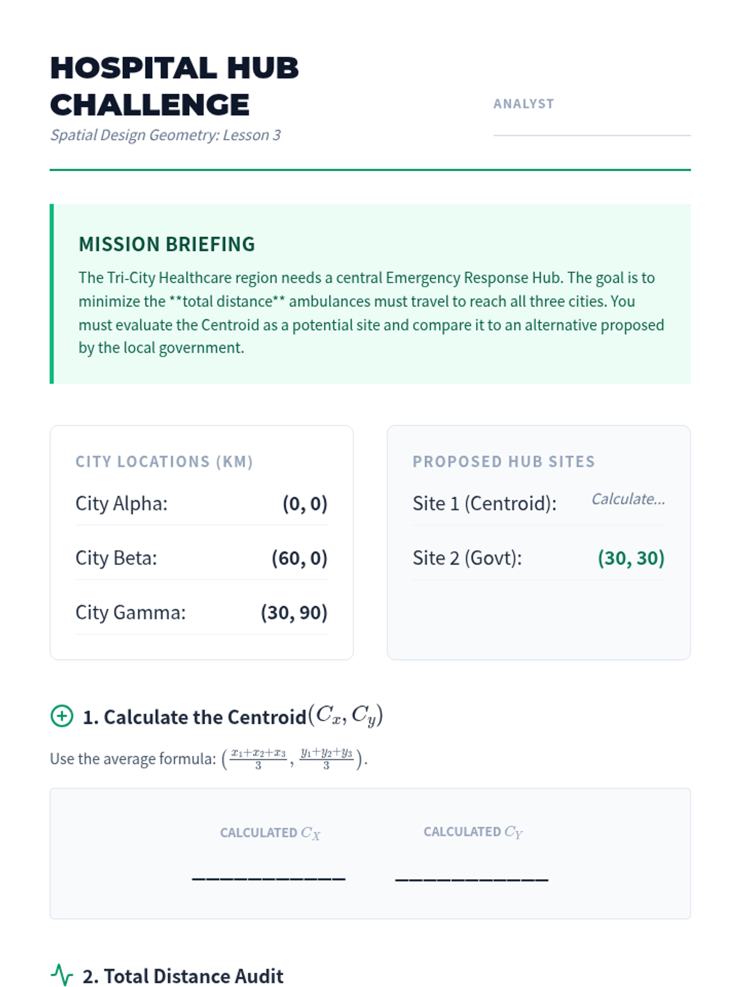Click the Calculate... placeholder for Site 1
Image resolution: width=740 pixels, height=987 pixels.
pyautogui.click(x=628, y=499)
